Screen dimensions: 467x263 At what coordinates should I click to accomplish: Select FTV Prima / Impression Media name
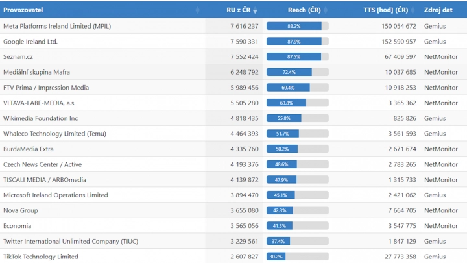pyautogui.click(x=46, y=88)
